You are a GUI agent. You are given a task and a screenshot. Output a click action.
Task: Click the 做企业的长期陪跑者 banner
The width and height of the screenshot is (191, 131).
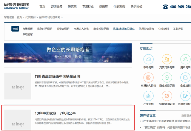pos(68,53)
